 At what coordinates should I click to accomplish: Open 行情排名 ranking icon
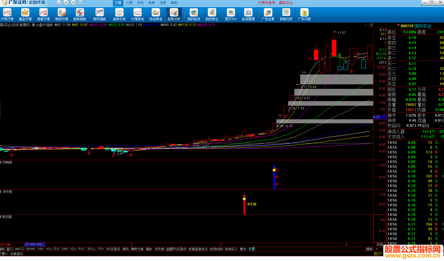pos(137,15)
